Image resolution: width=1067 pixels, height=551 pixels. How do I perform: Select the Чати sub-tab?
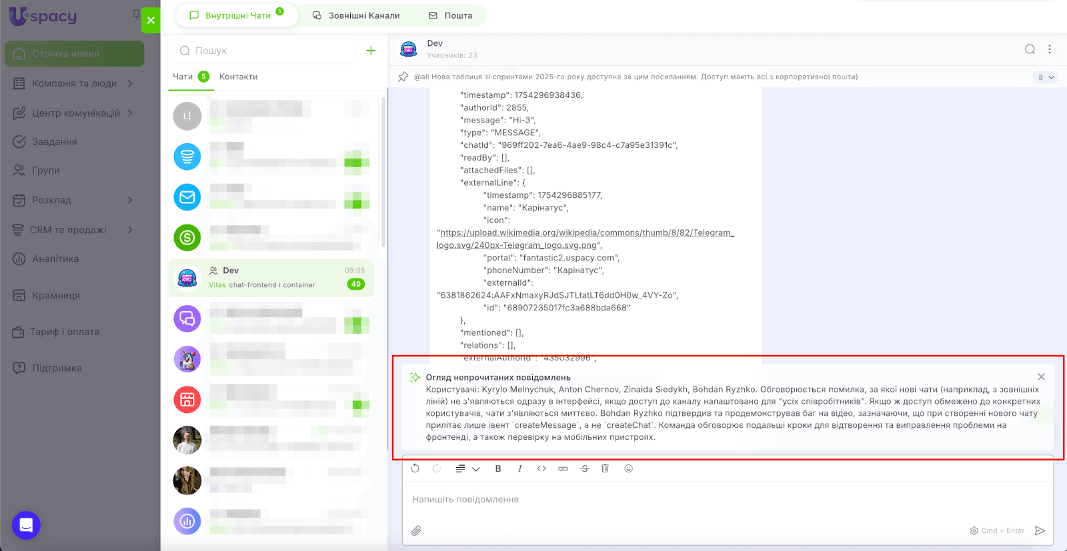point(191,77)
